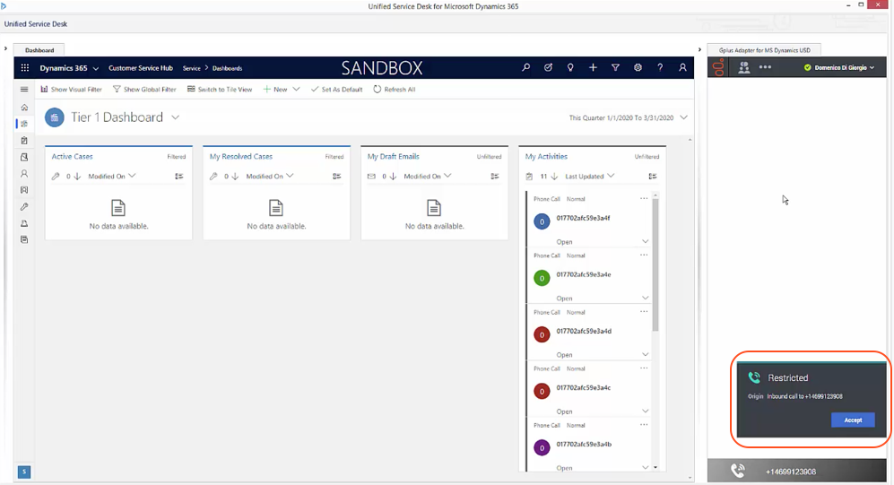Screen dimensions: 894x485
Task: Go to Home in the left sidebar
Action: (x=24, y=108)
